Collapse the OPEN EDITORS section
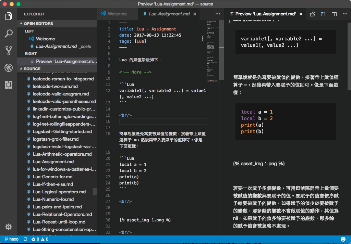 [57, 24]
